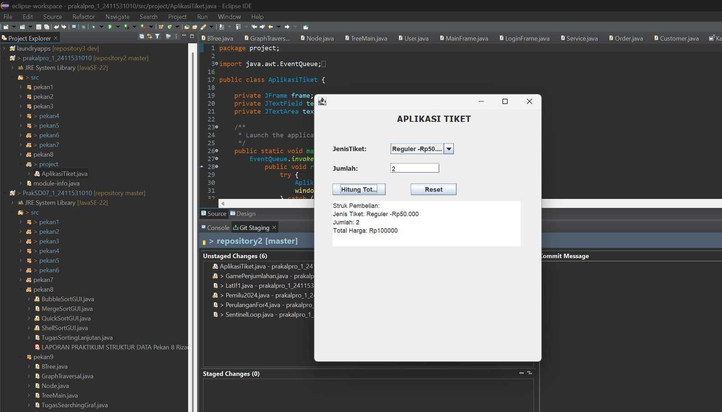This screenshot has width=722, height=412.
Task: Open the Project Explorer filter icon
Action: 157,37
